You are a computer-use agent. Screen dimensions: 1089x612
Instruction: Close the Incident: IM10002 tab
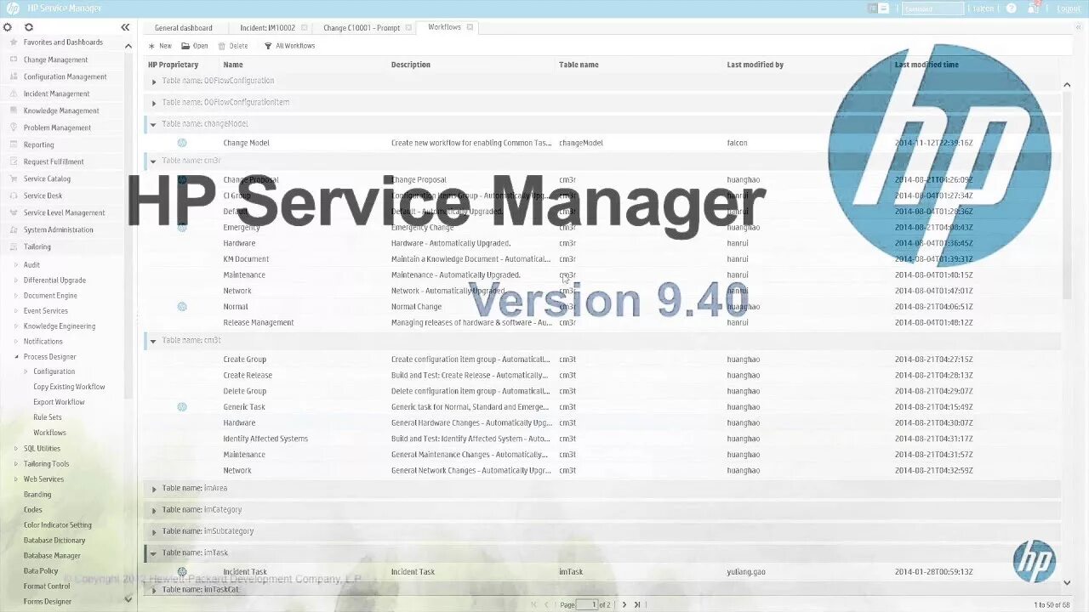point(304,28)
